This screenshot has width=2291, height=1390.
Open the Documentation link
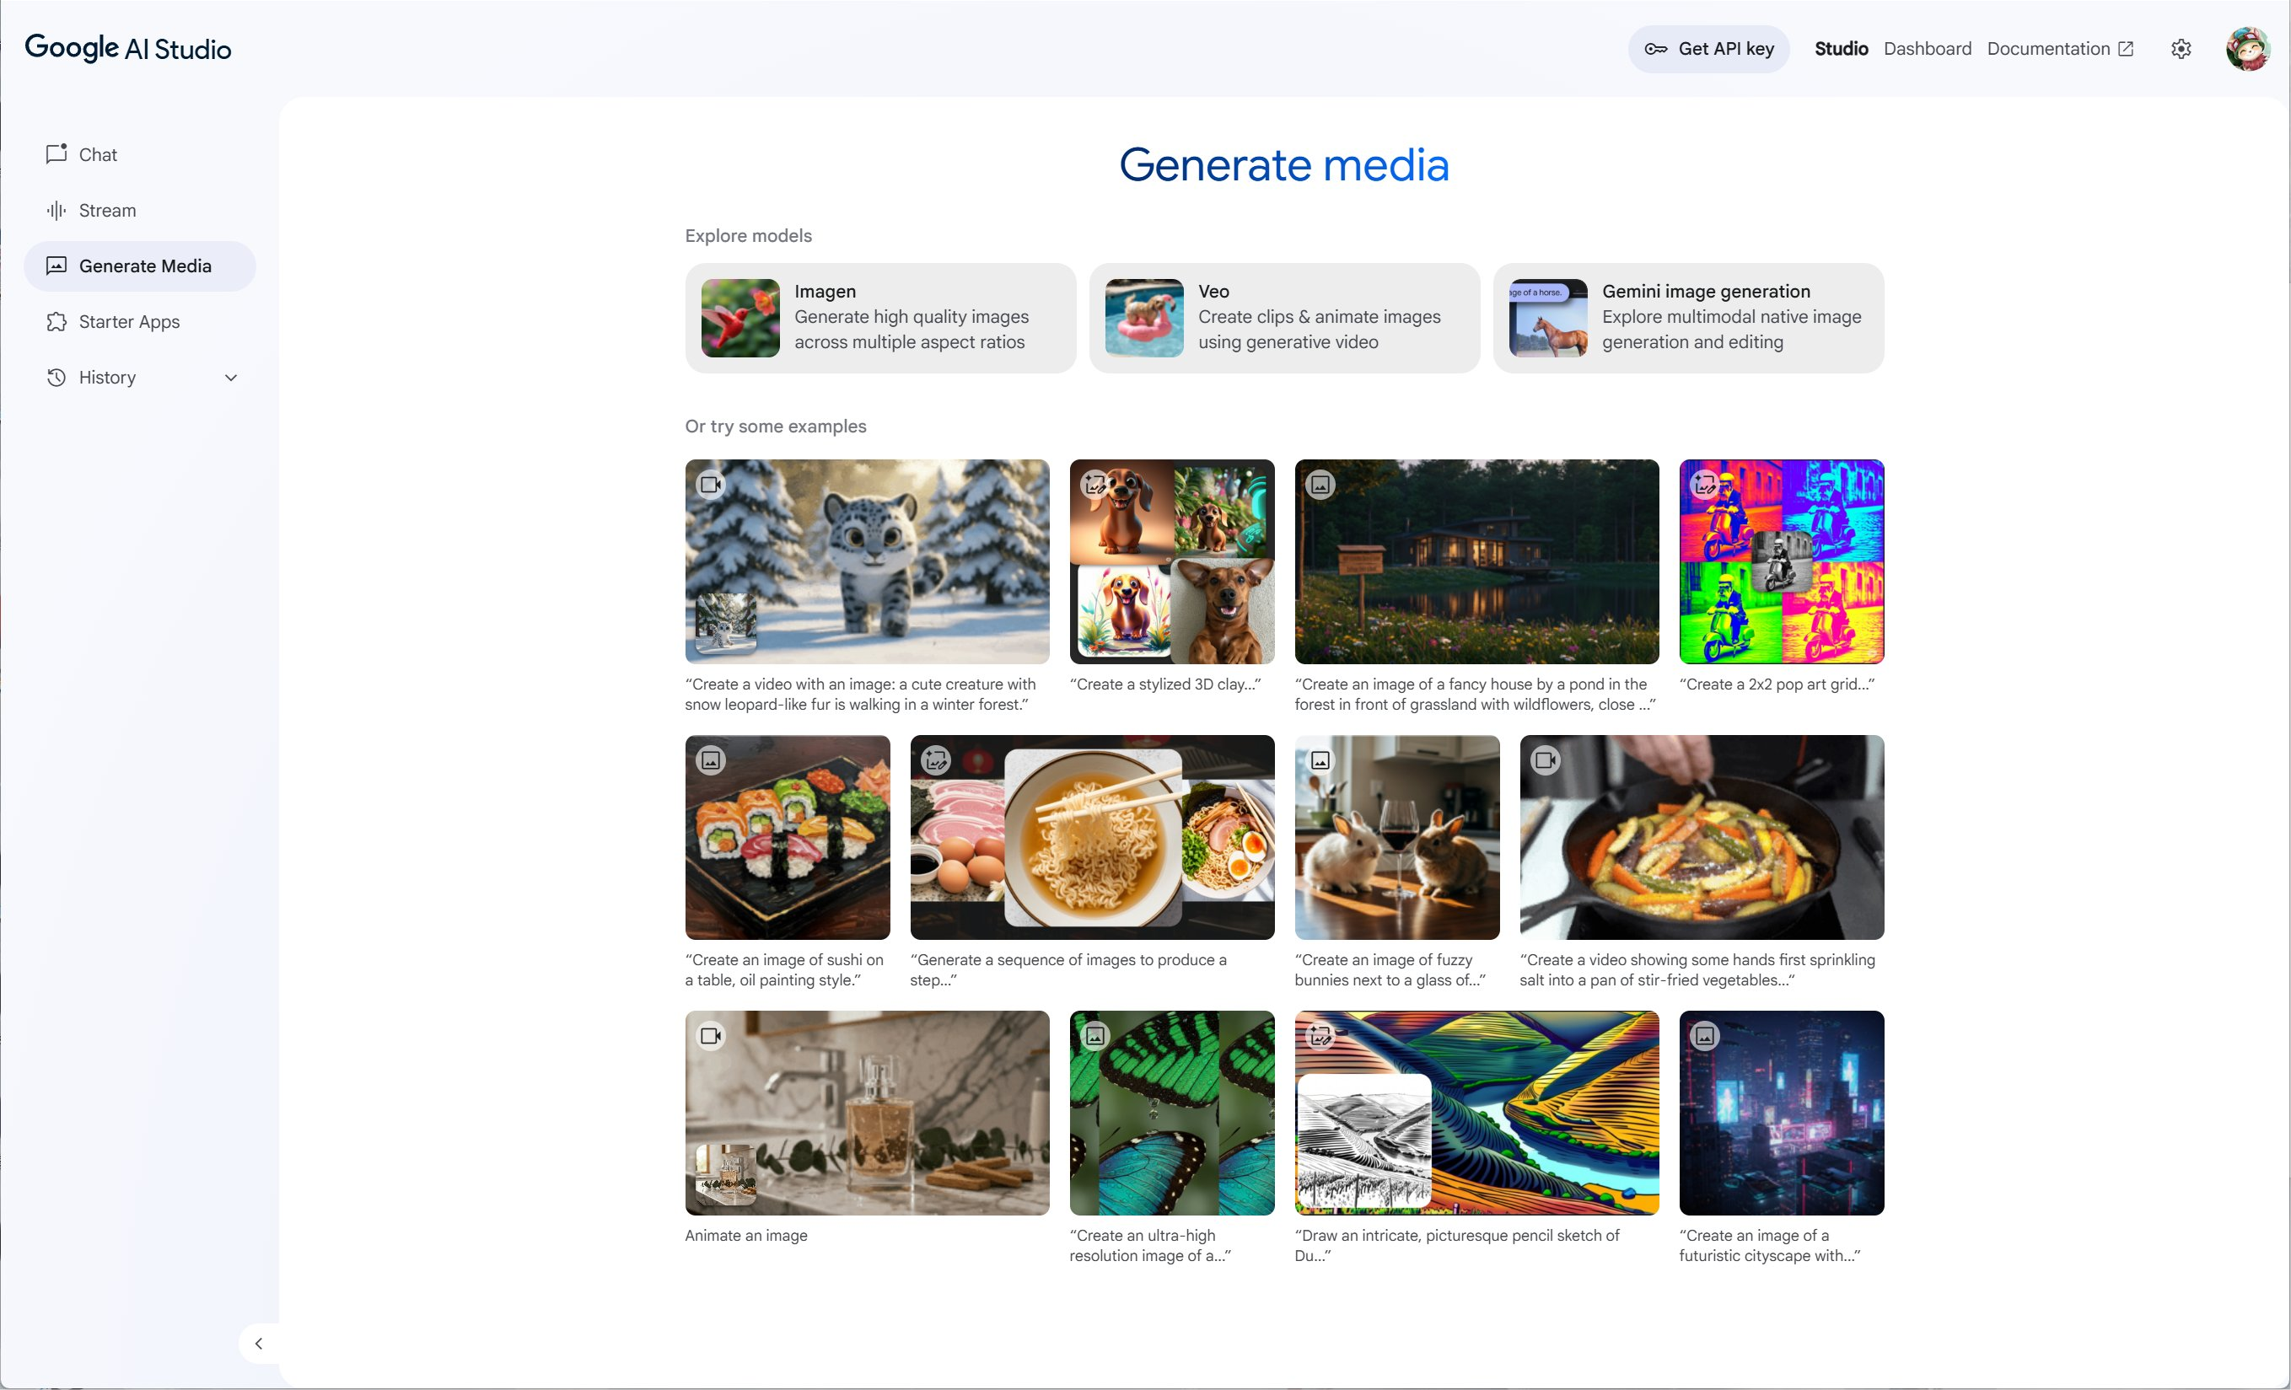2059,49
